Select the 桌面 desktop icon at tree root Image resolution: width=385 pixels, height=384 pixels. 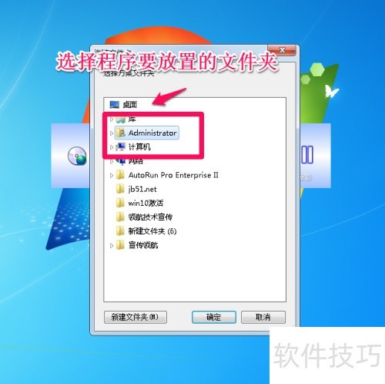pos(114,105)
